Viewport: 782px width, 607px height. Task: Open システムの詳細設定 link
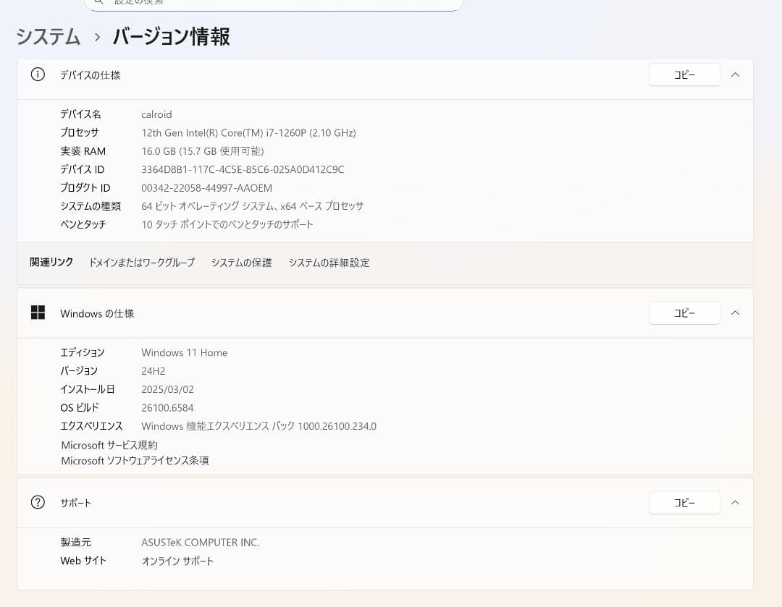(329, 263)
